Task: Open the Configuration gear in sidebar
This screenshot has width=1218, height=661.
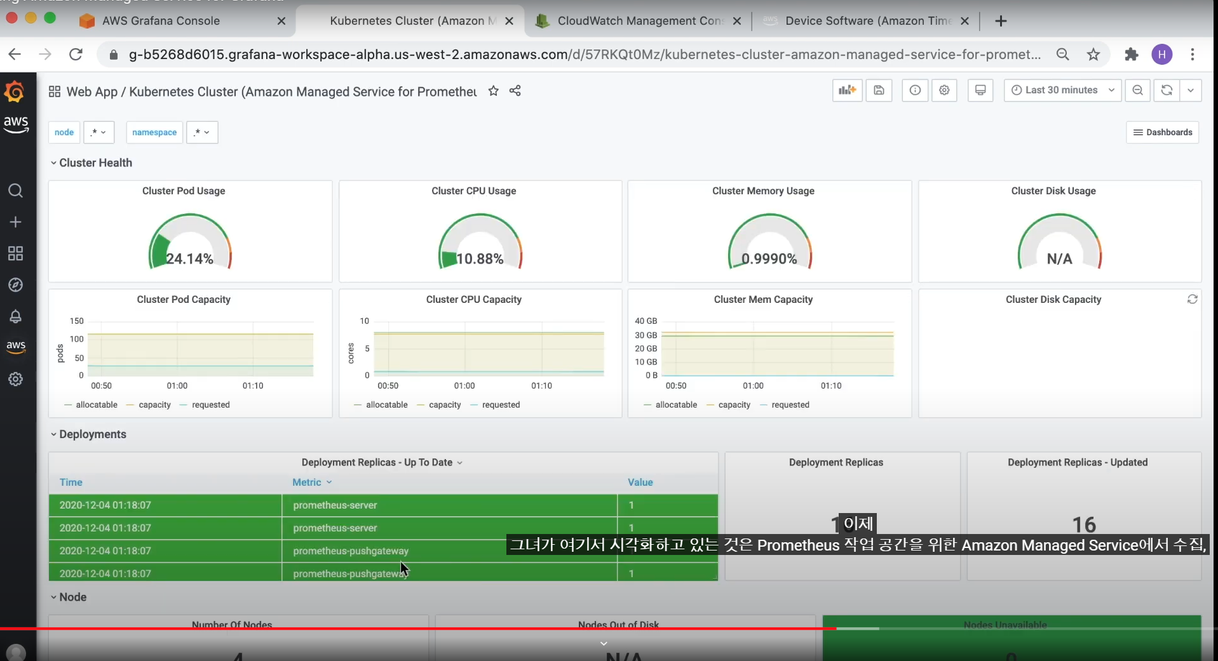Action: tap(15, 379)
